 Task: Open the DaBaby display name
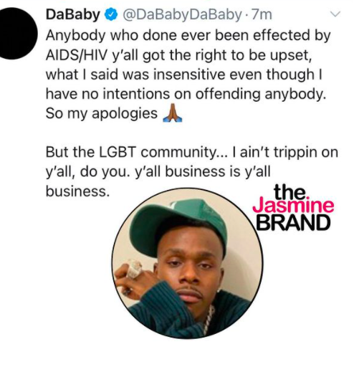pos(73,15)
